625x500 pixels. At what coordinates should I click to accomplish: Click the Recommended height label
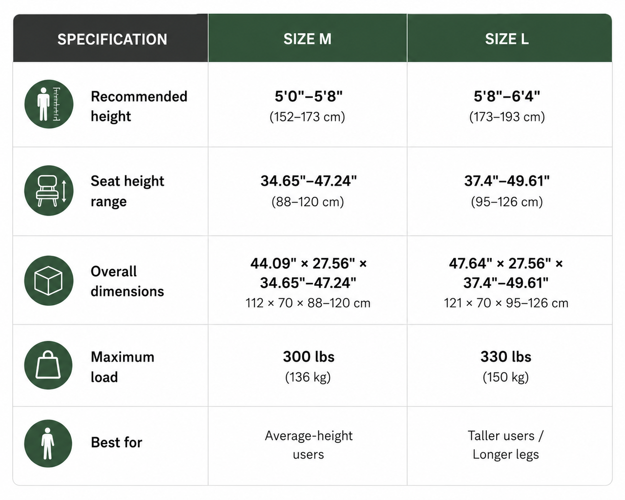[139, 106]
